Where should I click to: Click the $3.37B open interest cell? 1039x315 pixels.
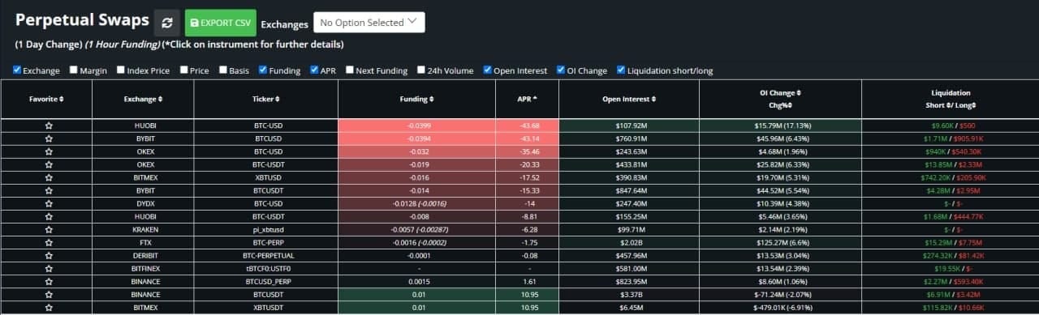(629, 294)
